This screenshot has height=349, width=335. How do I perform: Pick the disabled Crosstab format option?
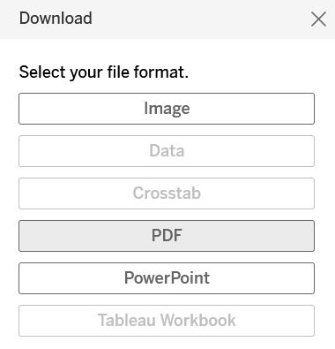pos(167,193)
